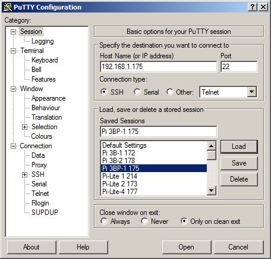Select Pi 3BP-1 175 in session list
This screenshot has width=271, height=259.
coord(154,168)
